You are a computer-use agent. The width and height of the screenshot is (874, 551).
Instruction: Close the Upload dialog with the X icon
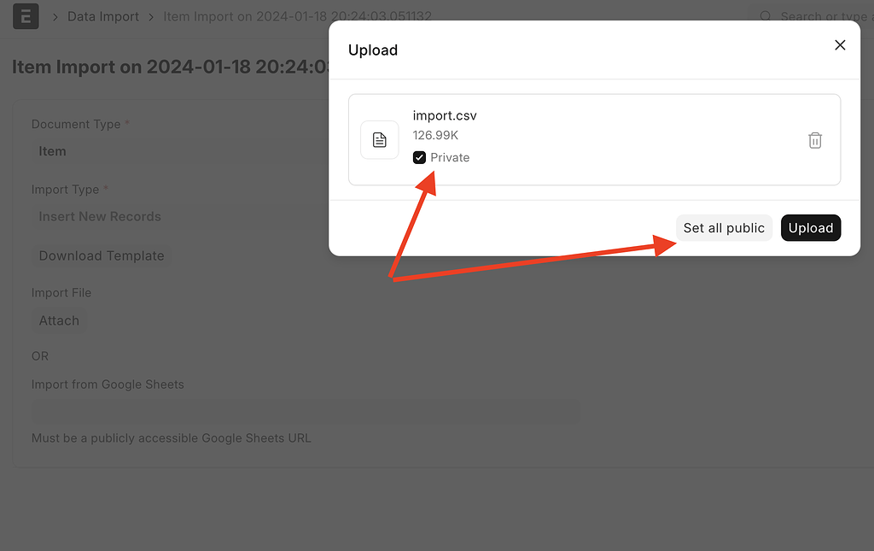(840, 44)
